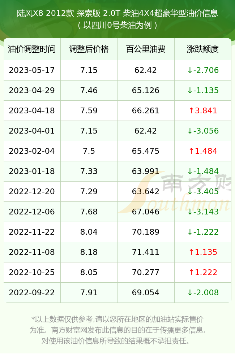Click the change value ↓-2.008
The width and height of the screenshot is (235, 361).
pyautogui.click(x=203, y=293)
